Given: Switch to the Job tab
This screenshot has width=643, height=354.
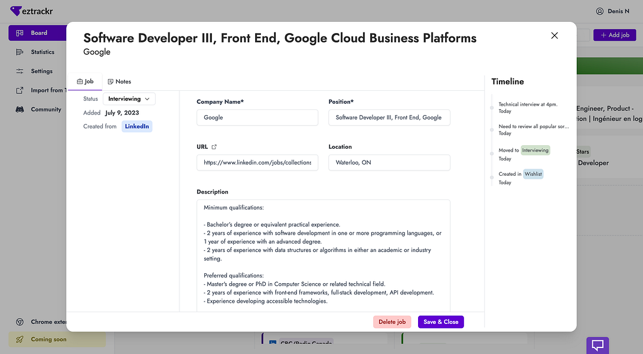Looking at the screenshot, I should pyautogui.click(x=85, y=81).
